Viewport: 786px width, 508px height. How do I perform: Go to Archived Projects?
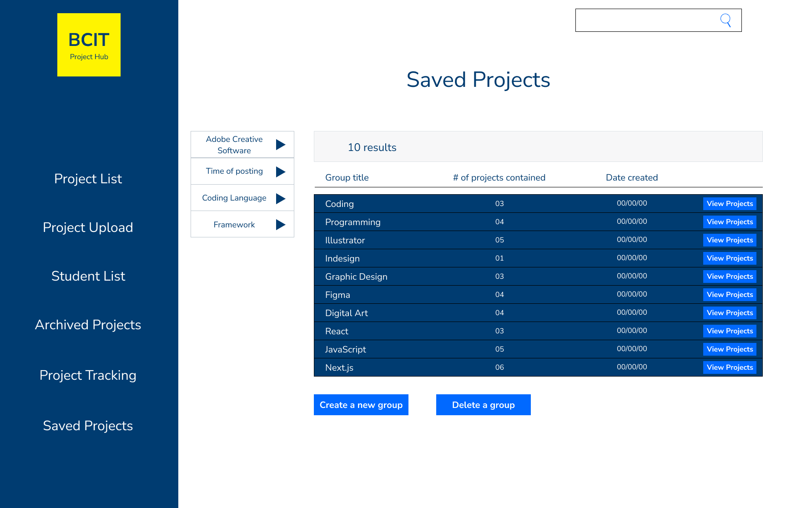(88, 325)
